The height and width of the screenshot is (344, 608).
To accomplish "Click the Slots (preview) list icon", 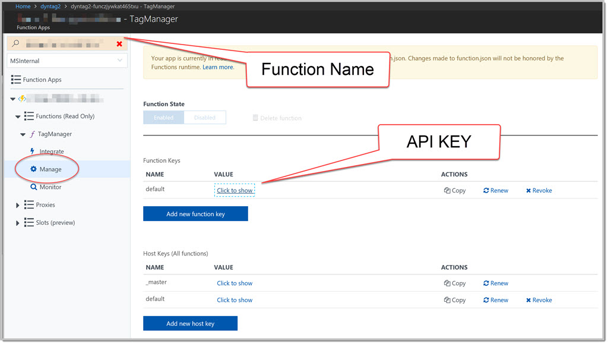I will [x=28, y=222].
